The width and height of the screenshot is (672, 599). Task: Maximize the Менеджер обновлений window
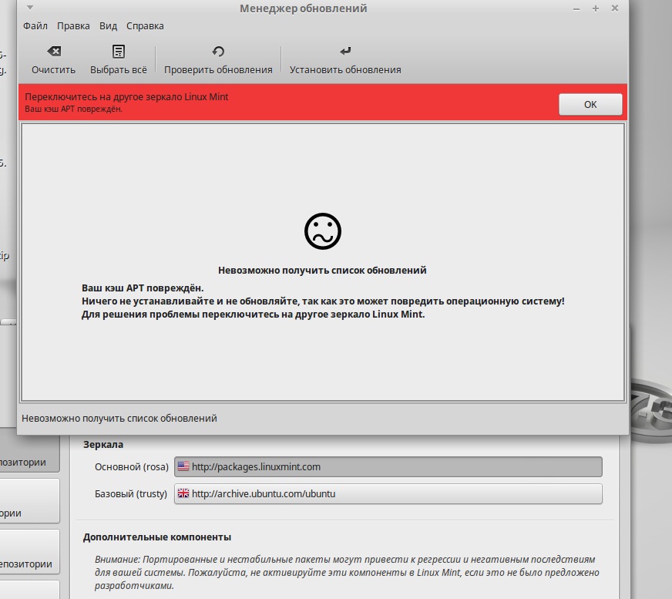point(596,8)
